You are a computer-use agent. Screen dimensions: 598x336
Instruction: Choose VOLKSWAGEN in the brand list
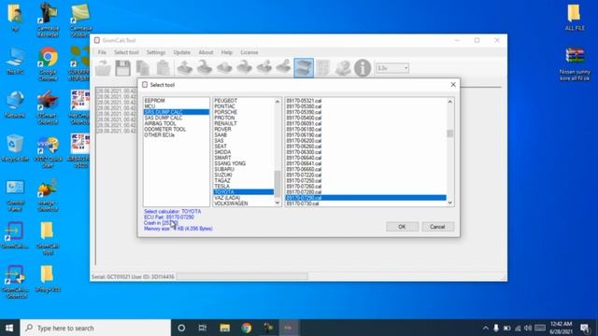[243, 203]
